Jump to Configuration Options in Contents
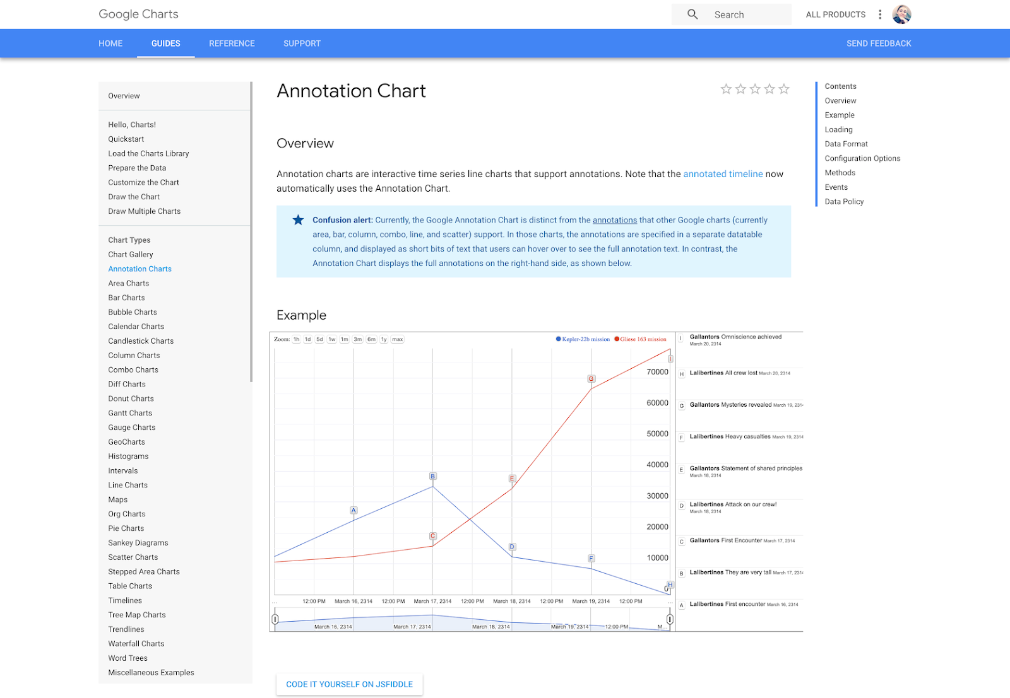 [x=862, y=158]
